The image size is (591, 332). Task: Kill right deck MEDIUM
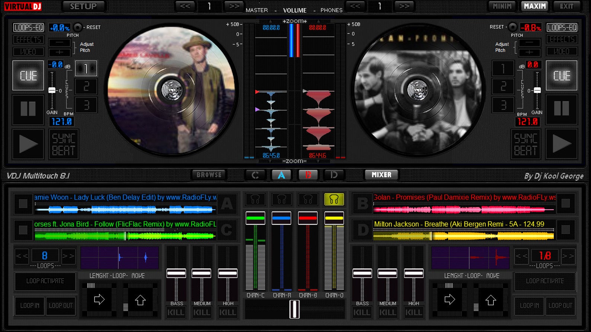coord(387,313)
